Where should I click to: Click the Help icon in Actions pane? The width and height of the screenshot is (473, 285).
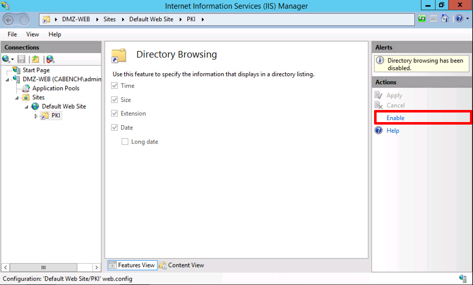point(379,130)
